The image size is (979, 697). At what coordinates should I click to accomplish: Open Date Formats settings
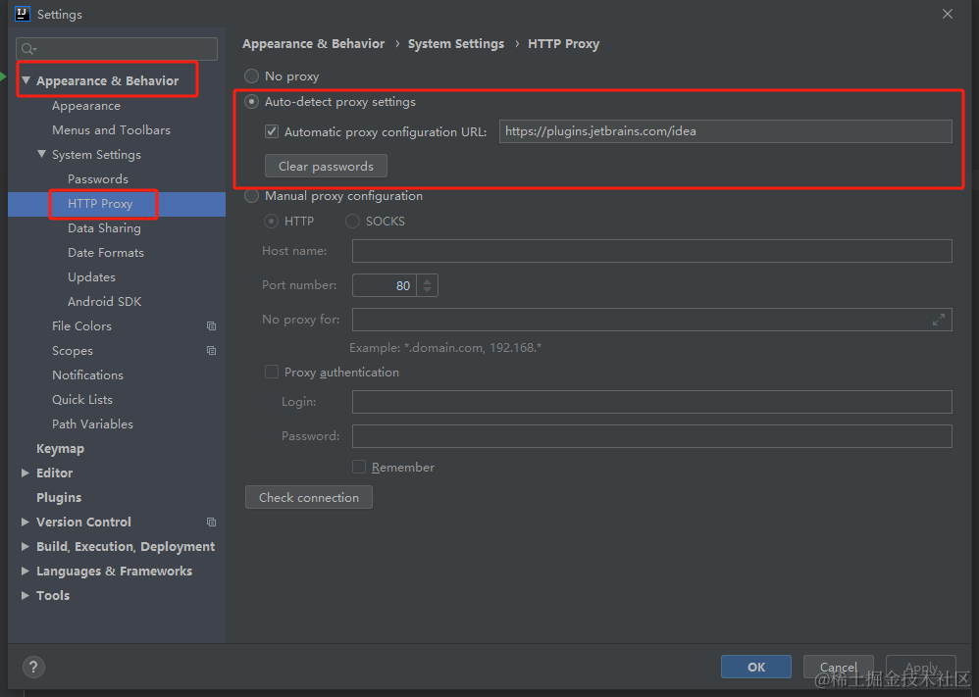point(106,253)
